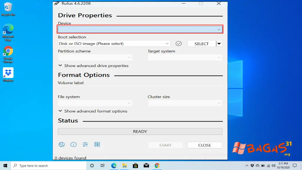The height and width of the screenshot is (170, 302).
Task: Open Rufus settings sliders icon
Action: [x=85, y=144]
